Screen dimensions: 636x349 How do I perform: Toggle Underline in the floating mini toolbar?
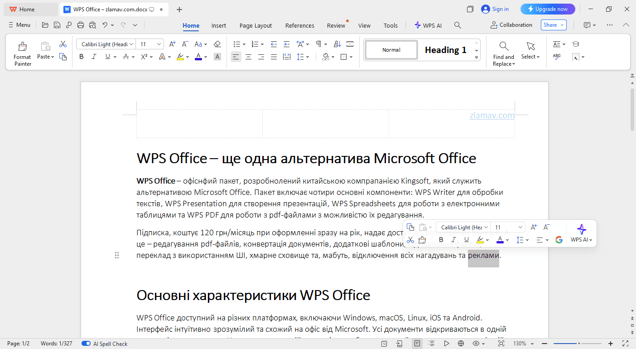[466, 240]
